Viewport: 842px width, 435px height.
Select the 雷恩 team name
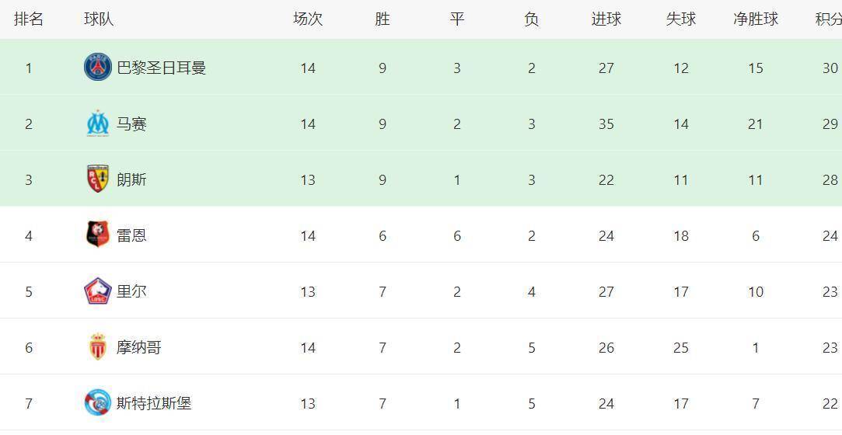coord(131,235)
